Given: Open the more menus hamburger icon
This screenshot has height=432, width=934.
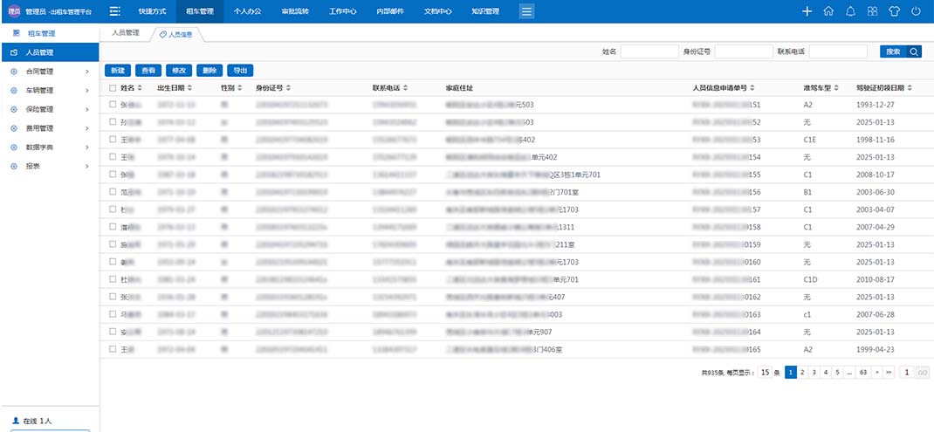Looking at the screenshot, I should pyautogui.click(x=526, y=11).
